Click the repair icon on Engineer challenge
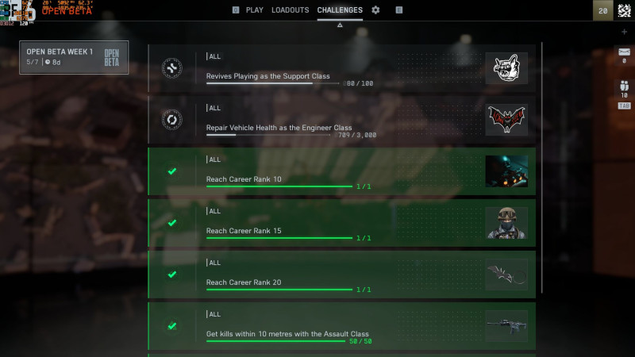 171,120
